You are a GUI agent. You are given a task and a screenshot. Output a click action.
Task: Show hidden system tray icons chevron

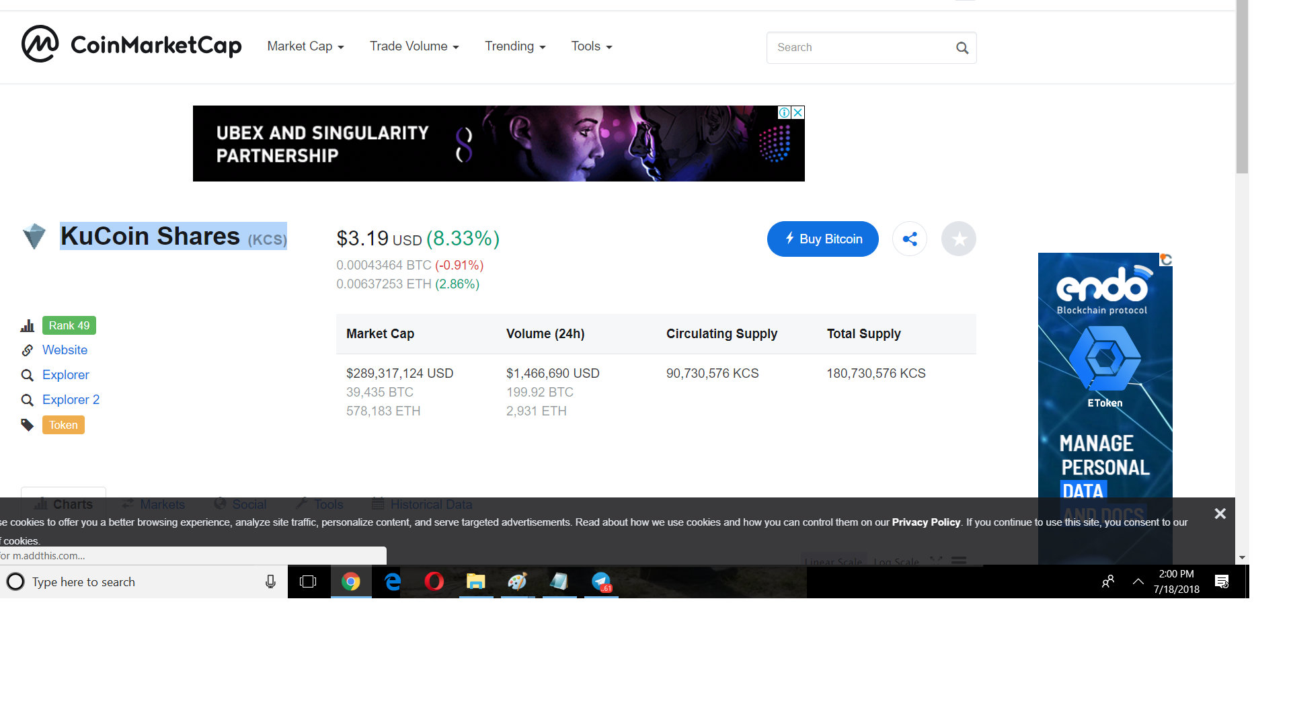pos(1138,581)
